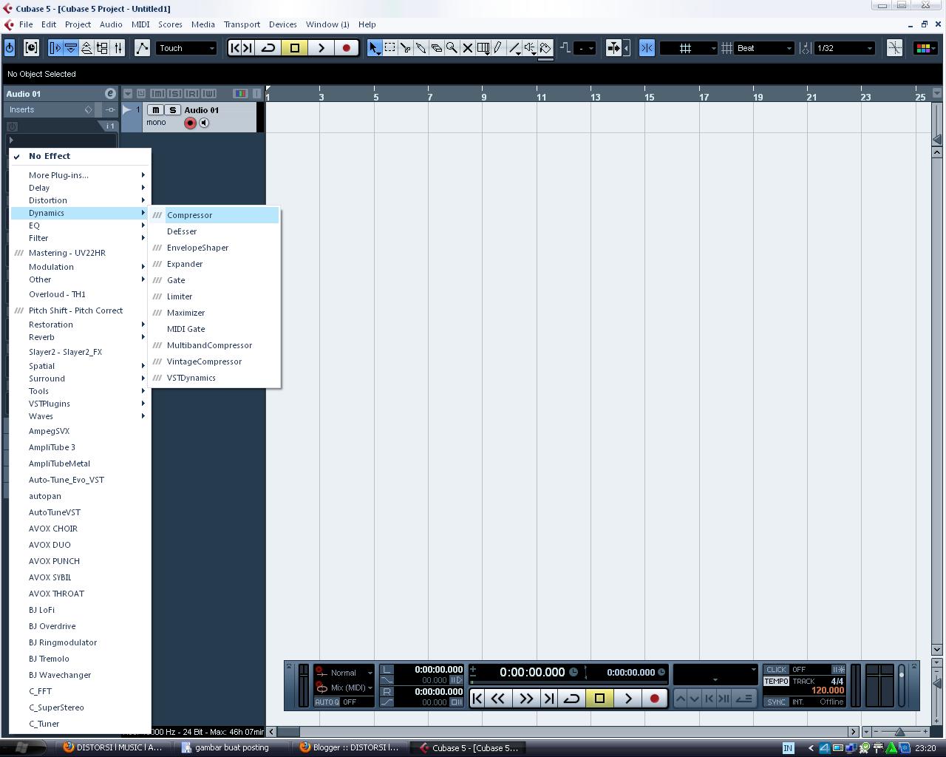Toggle Constrain Delay Compensation button

tap(31, 48)
